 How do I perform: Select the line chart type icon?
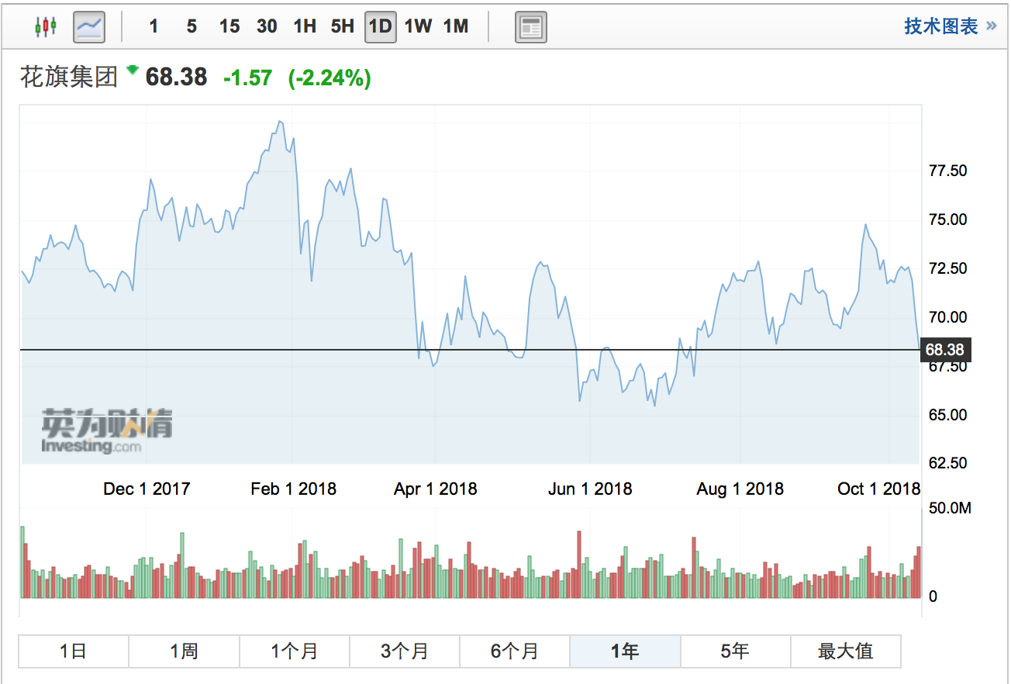89,26
